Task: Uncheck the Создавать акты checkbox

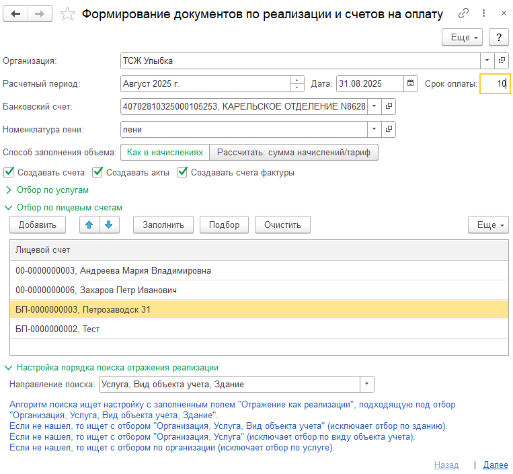Action: pyautogui.click(x=97, y=172)
